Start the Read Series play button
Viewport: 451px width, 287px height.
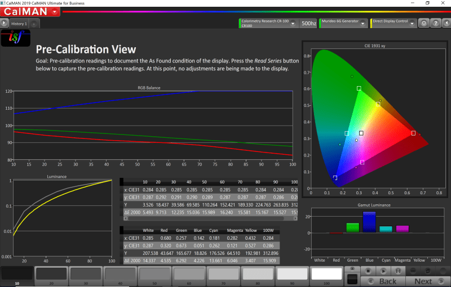(383, 271)
